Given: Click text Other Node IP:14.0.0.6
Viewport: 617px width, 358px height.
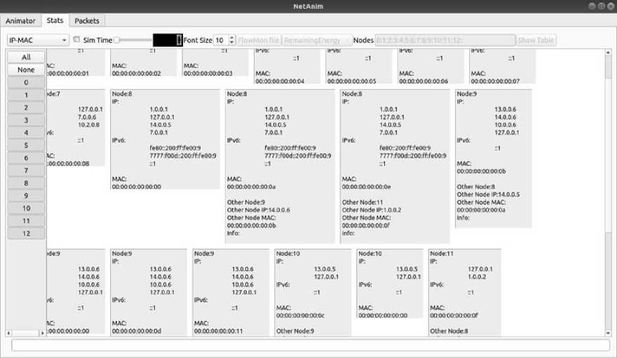Looking at the screenshot, I should [x=258, y=210].
